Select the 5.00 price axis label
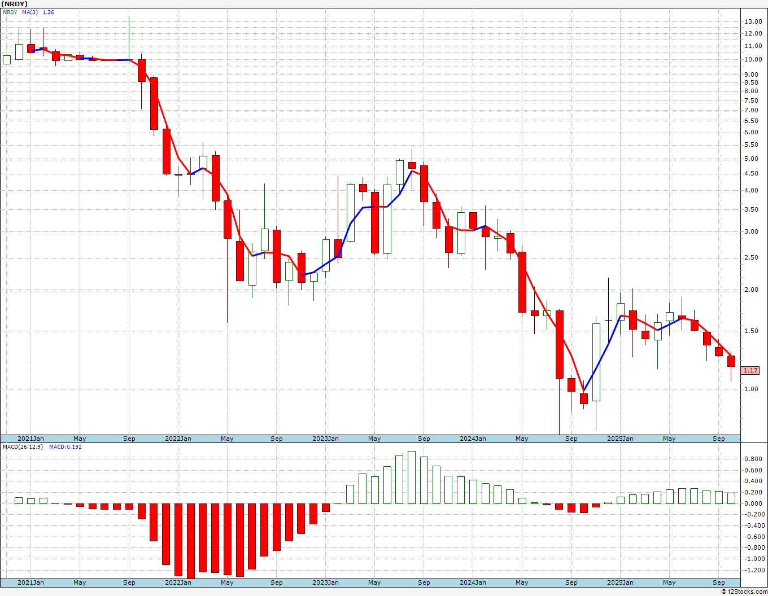768x596 pixels. coord(751,159)
